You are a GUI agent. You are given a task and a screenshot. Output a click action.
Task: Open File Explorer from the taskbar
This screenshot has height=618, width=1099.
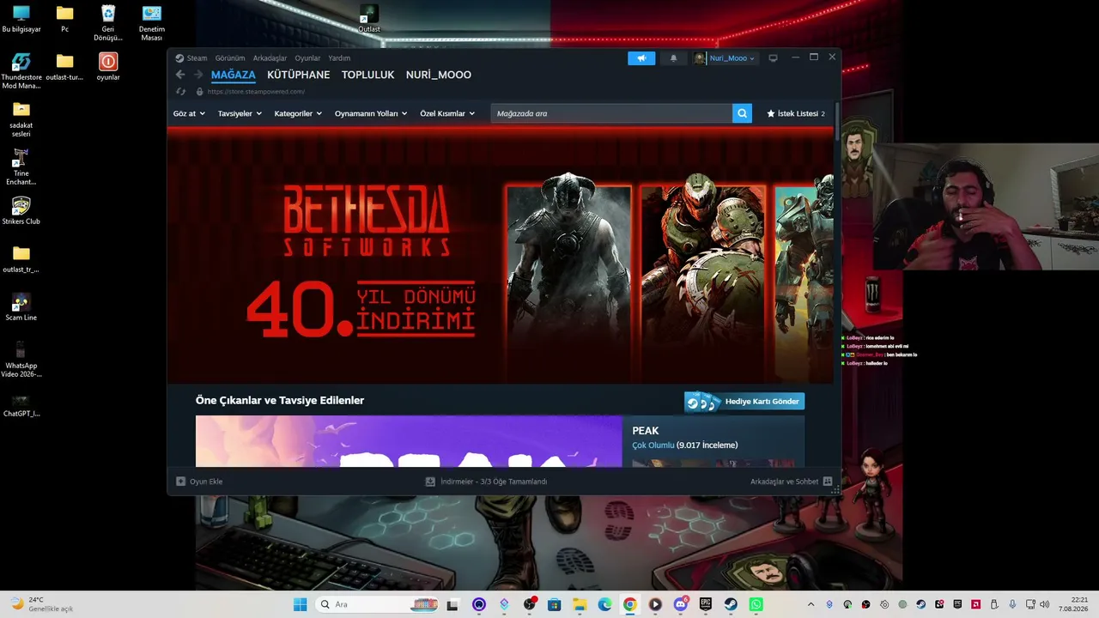580,604
